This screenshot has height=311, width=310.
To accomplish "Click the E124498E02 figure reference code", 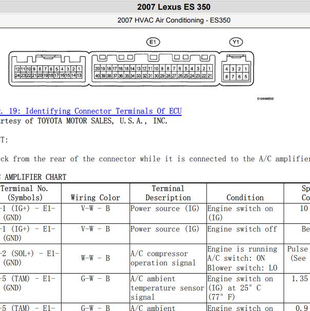I will (x=265, y=98).
